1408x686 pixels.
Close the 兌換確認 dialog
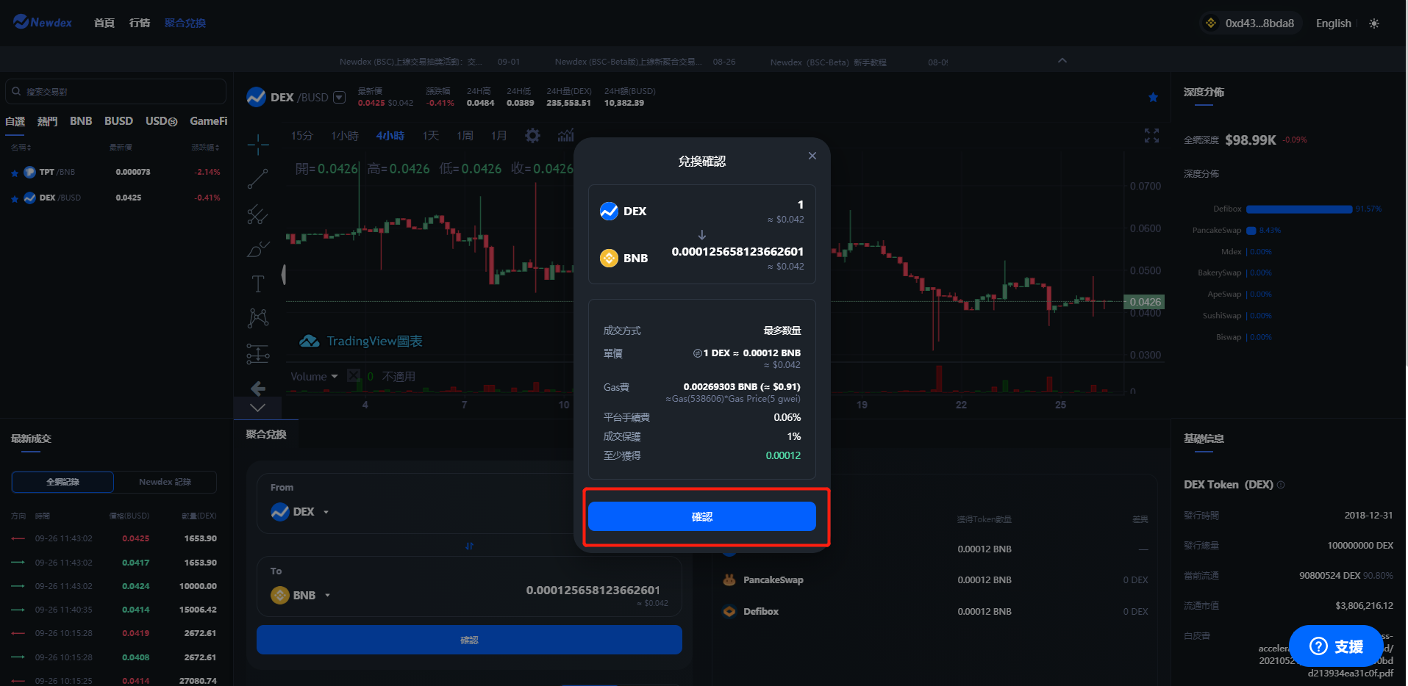(x=812, y=156)
